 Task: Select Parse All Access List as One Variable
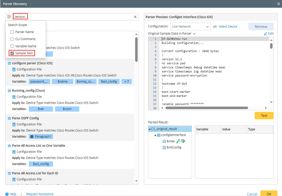38,145
